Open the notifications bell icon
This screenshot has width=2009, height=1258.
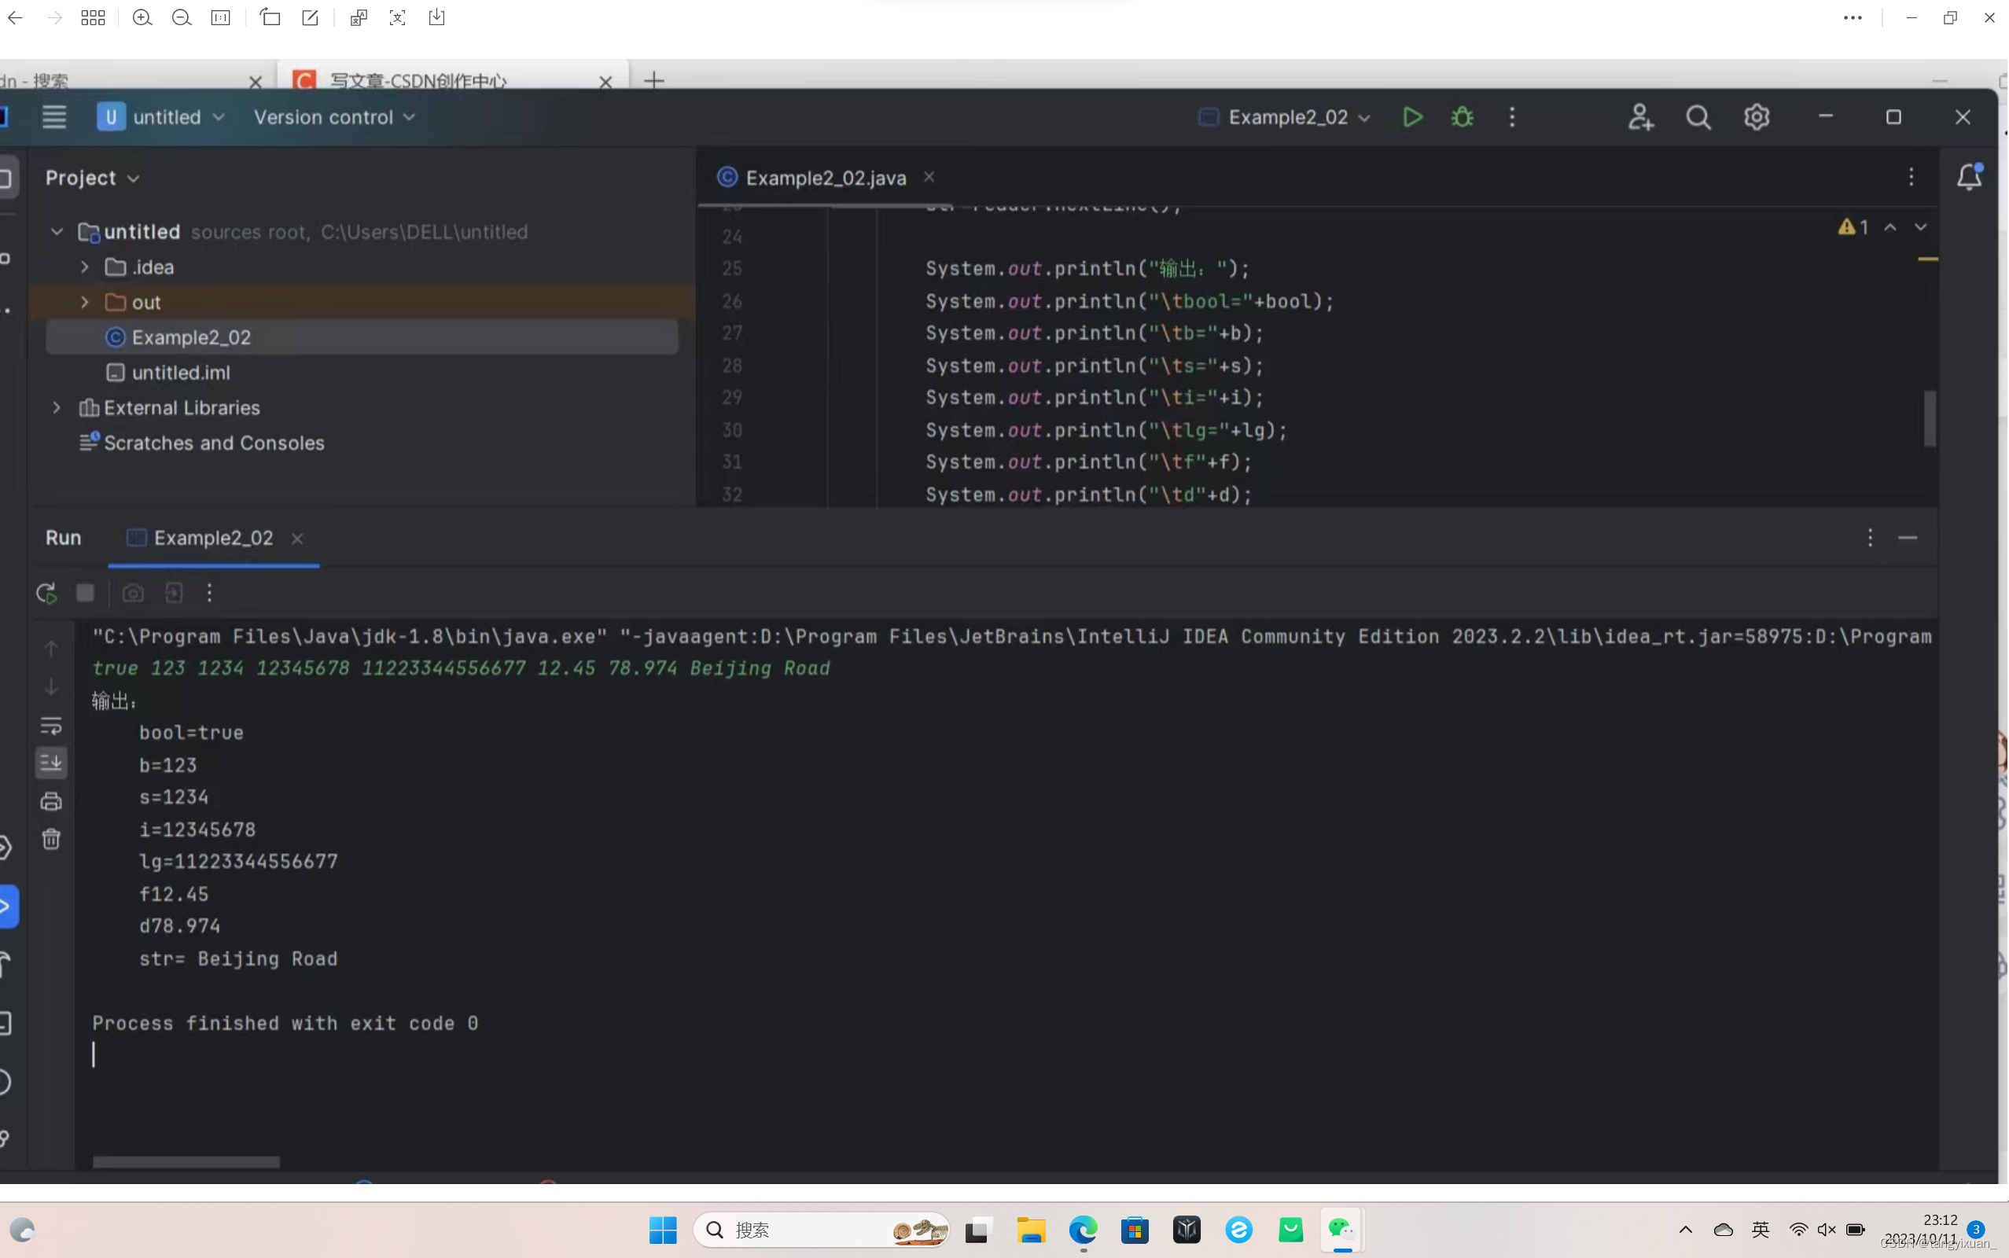point(1969,176)
